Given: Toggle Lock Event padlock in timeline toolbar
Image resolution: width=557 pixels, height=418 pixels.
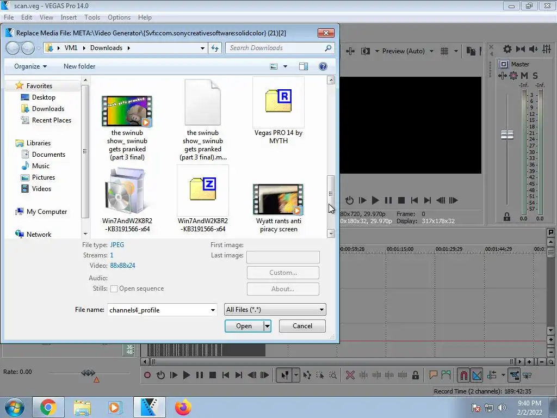Looking at the screenshot, I should pos(415,375).
